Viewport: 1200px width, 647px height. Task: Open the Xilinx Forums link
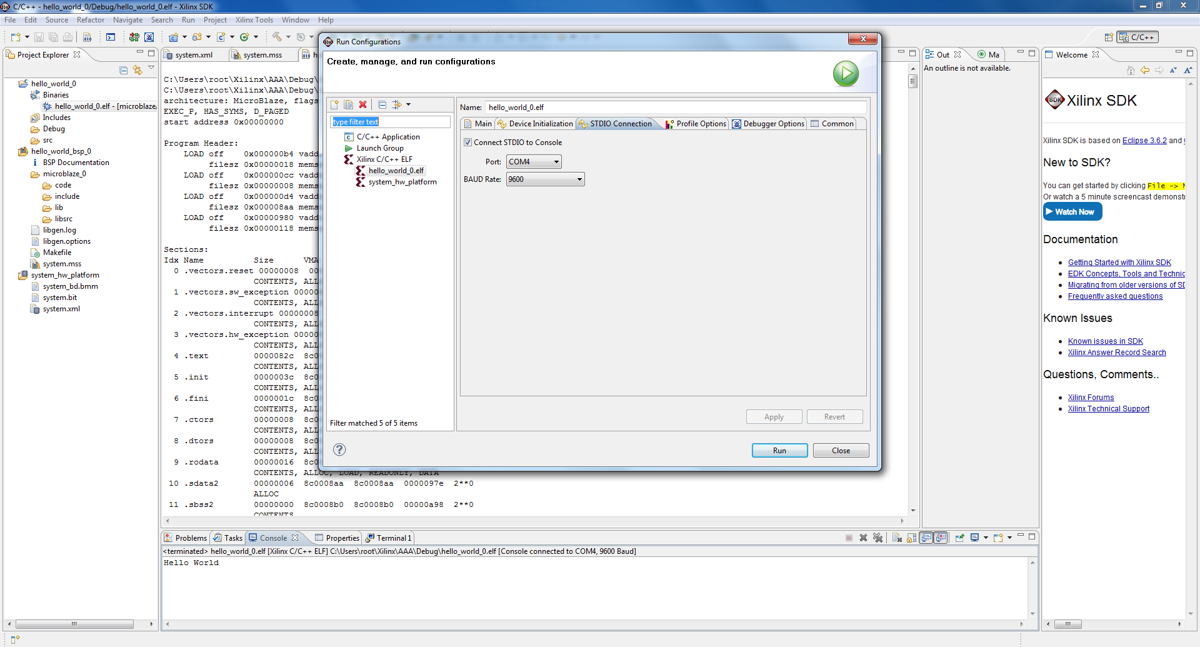(x=1091, y=398)
